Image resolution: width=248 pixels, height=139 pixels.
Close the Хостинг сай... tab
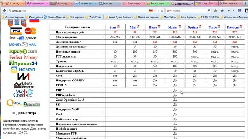(192, 3)
